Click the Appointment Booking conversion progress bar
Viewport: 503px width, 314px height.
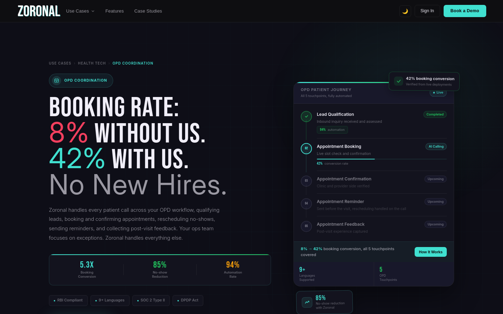click(x=382, y=159)
